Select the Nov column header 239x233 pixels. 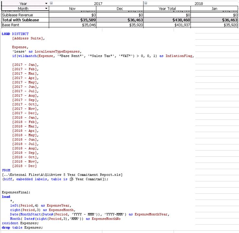pyautogui.click(x=73, y=9)
